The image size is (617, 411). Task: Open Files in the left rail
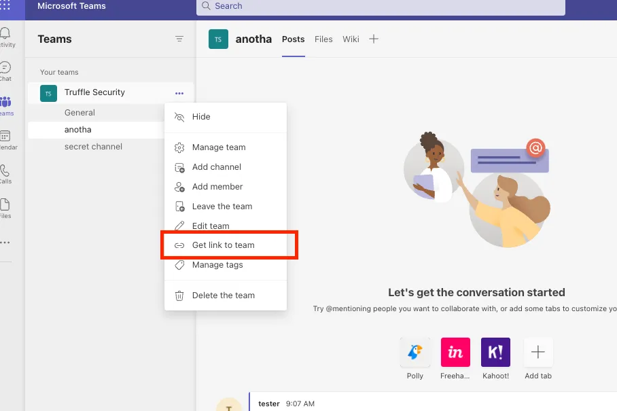[5, 209]
